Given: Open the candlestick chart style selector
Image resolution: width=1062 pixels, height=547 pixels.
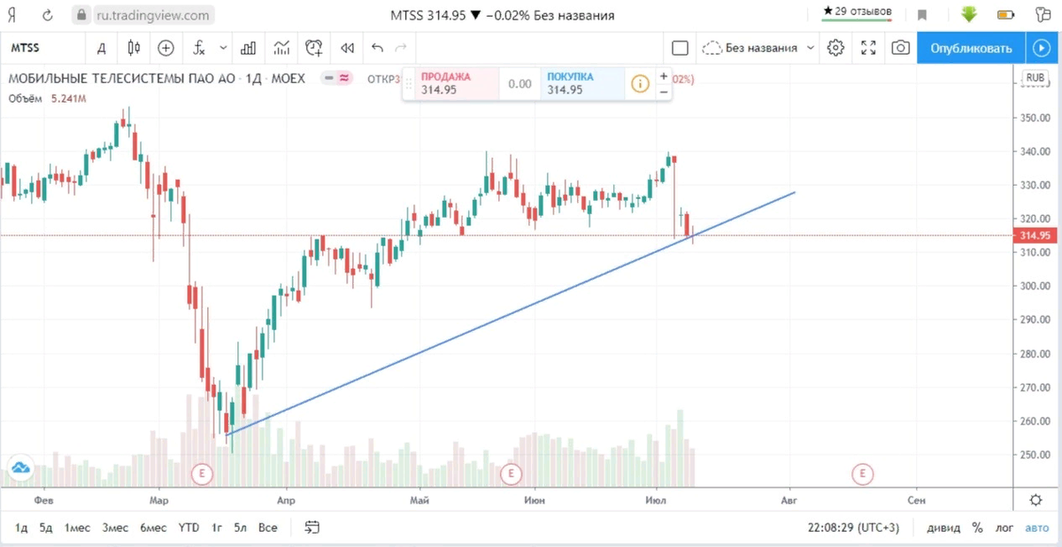Looking at the screenshot, I should click(134, 48).
